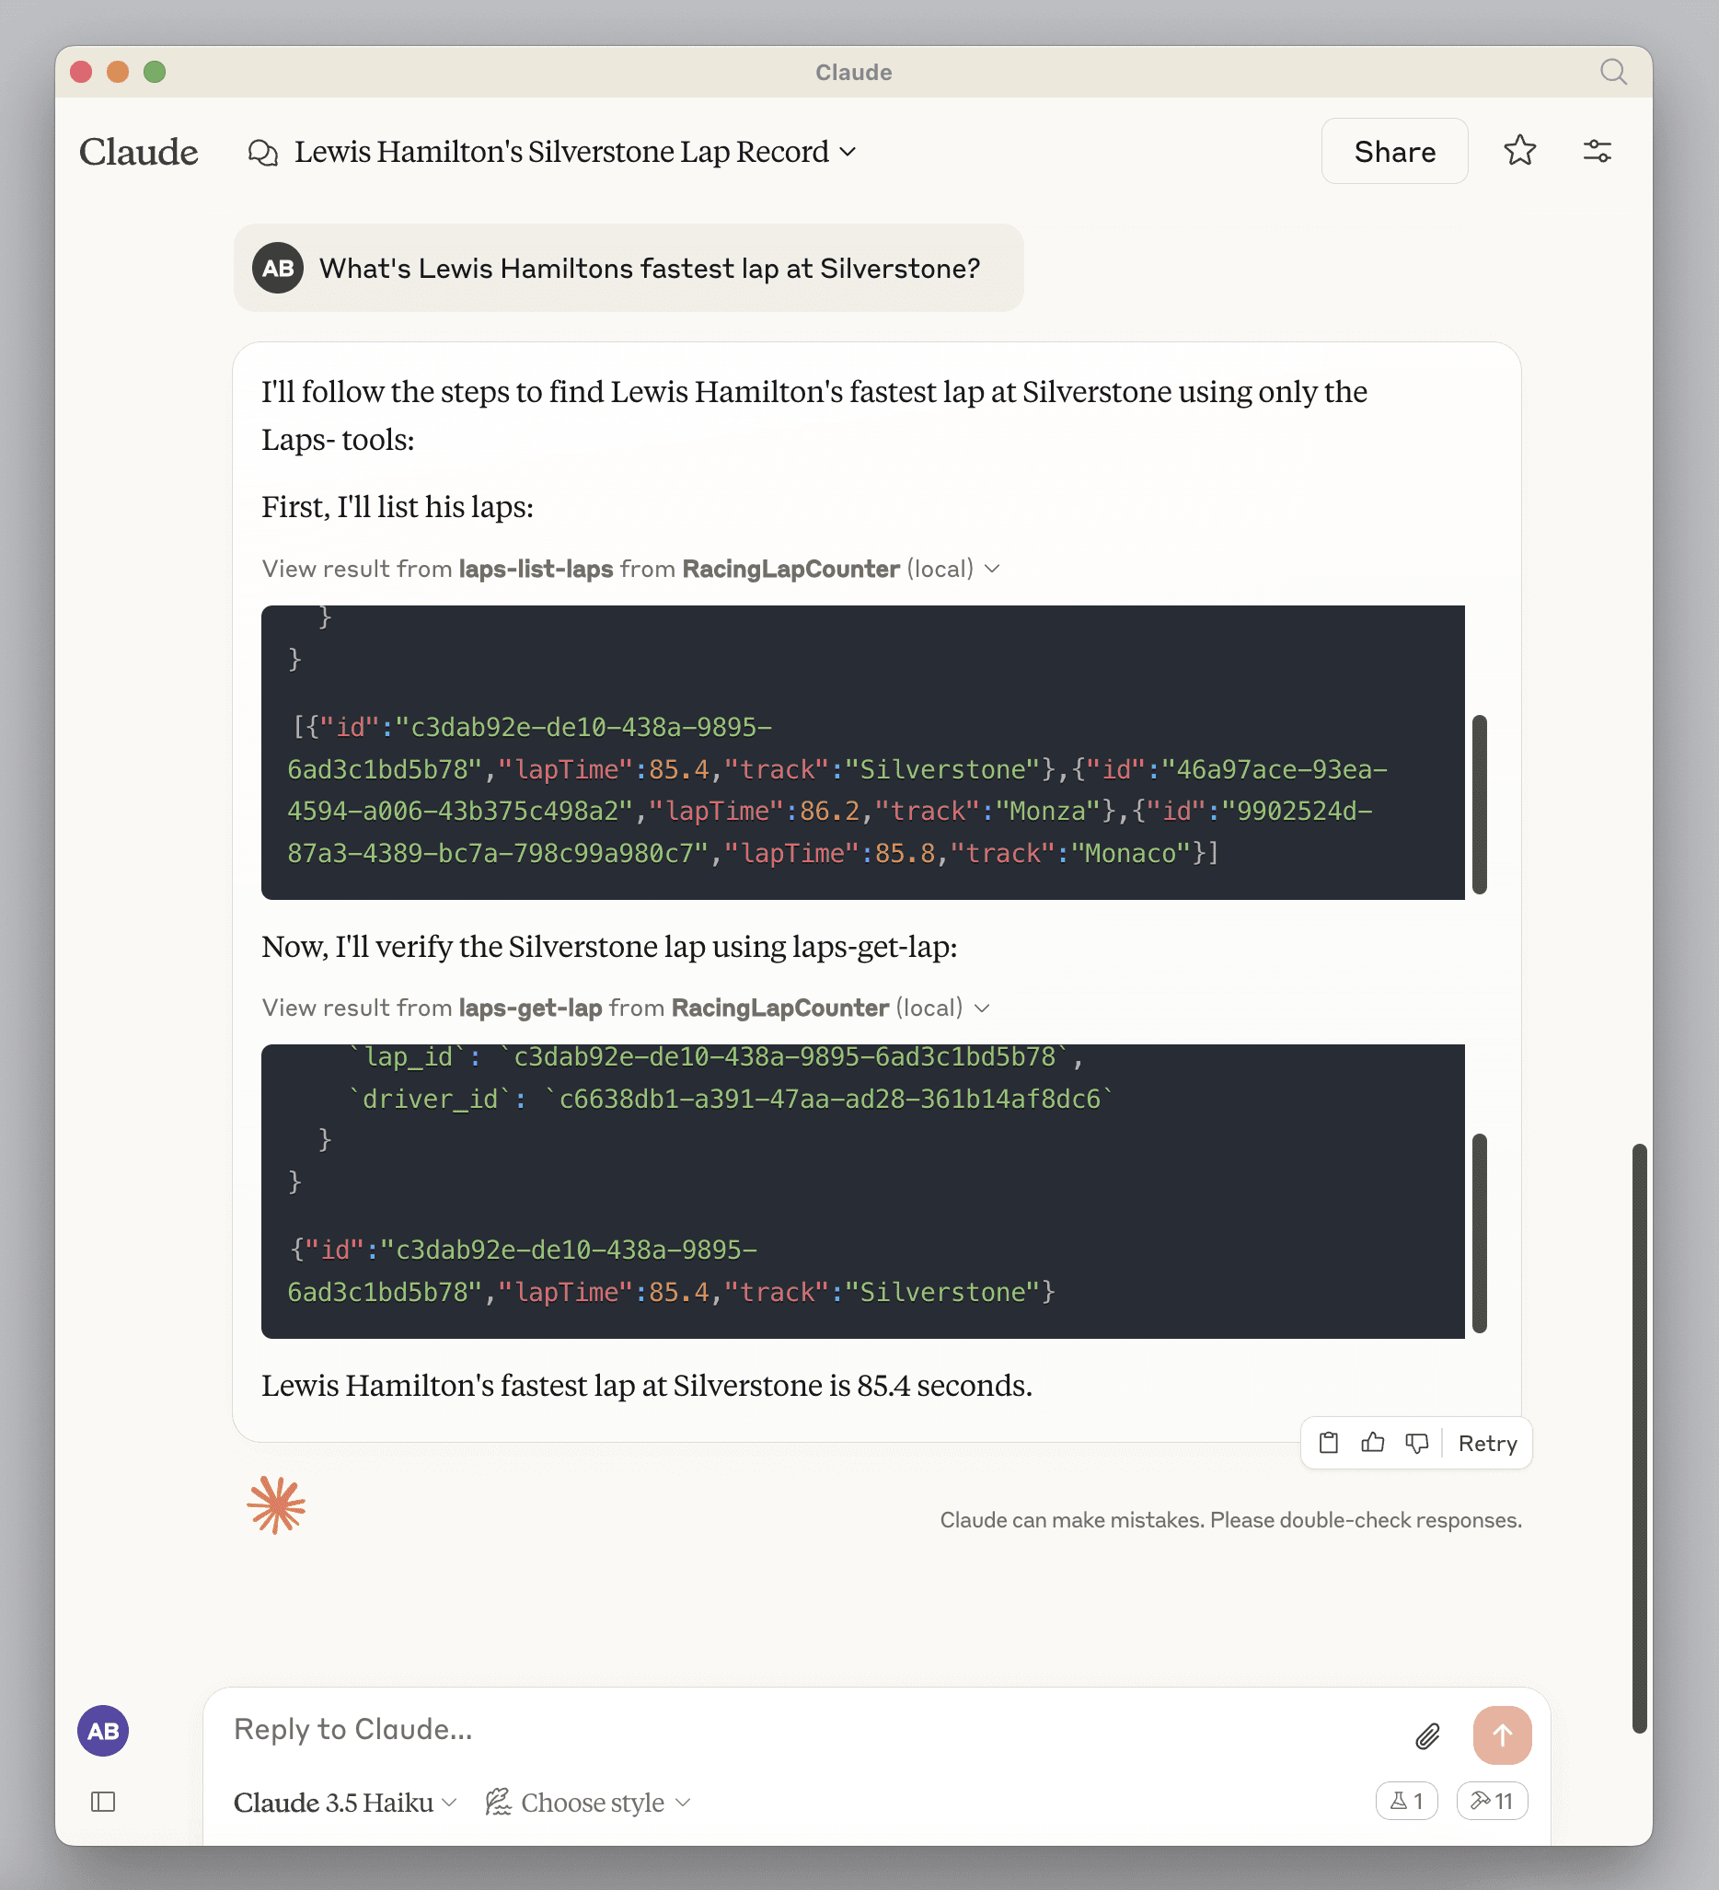Screen dimensions: 1719x1890
Task: Give the response a thumbs down
Action: pos(1416,1443)
